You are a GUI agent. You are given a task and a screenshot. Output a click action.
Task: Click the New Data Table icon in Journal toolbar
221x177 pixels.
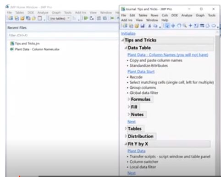click(125, 26)
